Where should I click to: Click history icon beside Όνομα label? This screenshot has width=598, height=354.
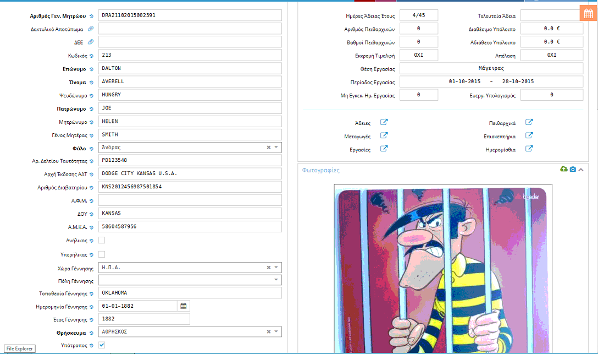click(92, 83)
